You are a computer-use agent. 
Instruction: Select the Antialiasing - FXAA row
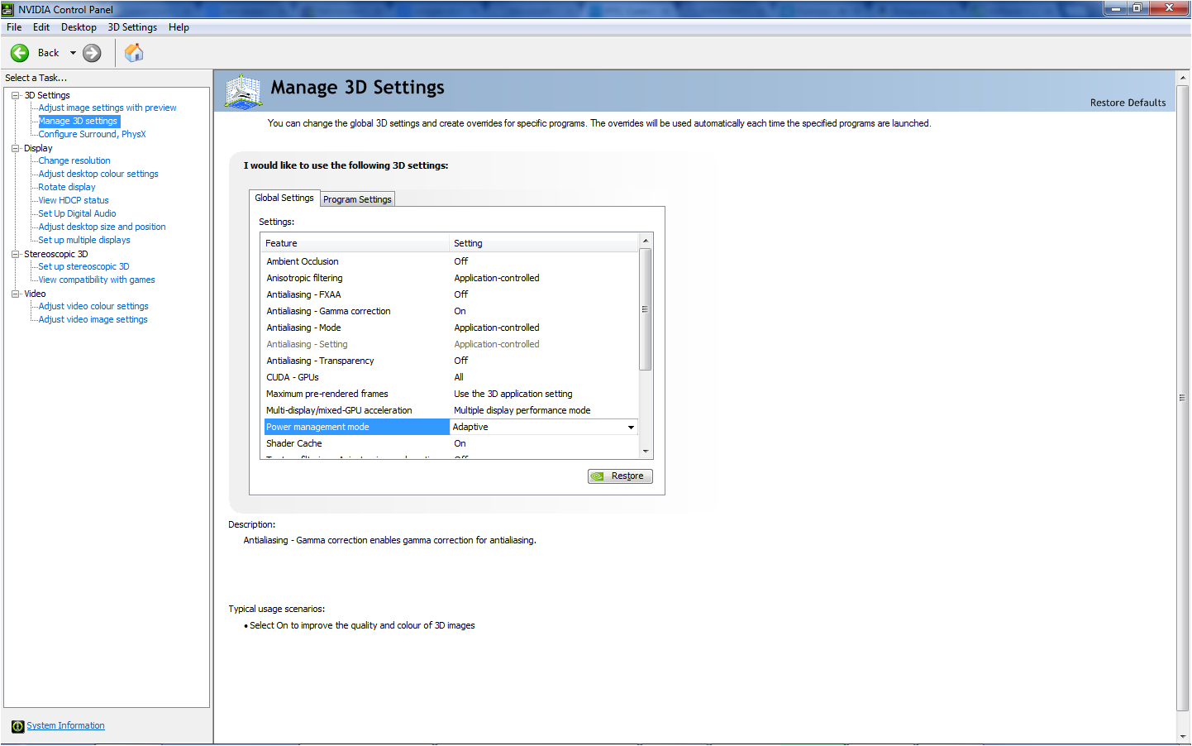tap(451, 294)
